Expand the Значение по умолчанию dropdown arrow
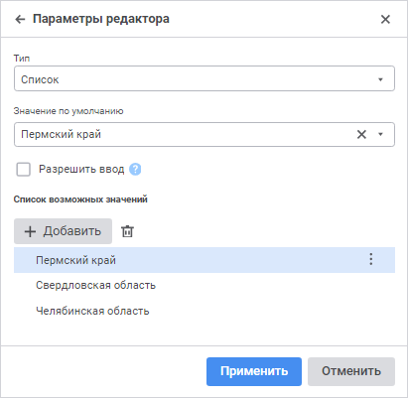This screenshot has height=398, width=408. [x=380, y=134]
